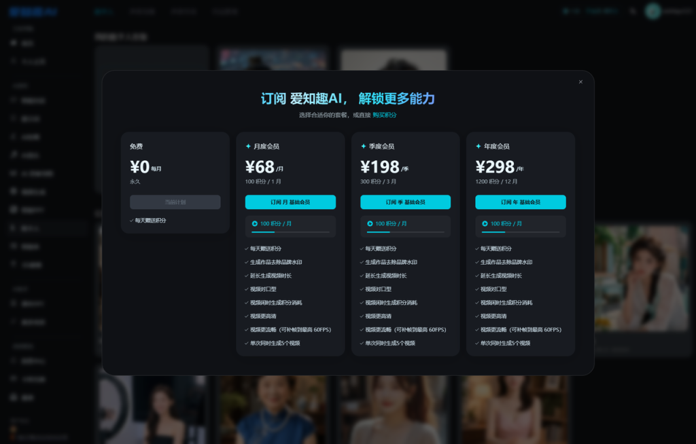Click the 300 积分 / 3 月 line

pyautogui.click(x=378, y=182)
